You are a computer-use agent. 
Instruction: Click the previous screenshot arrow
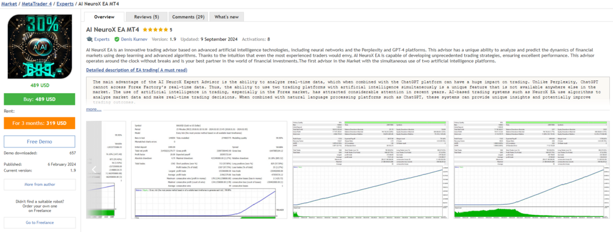pyautogui.click(x=94, y=169)
